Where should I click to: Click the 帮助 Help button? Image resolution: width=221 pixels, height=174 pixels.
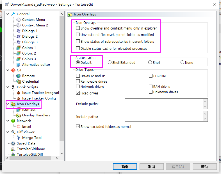(204, 167)
